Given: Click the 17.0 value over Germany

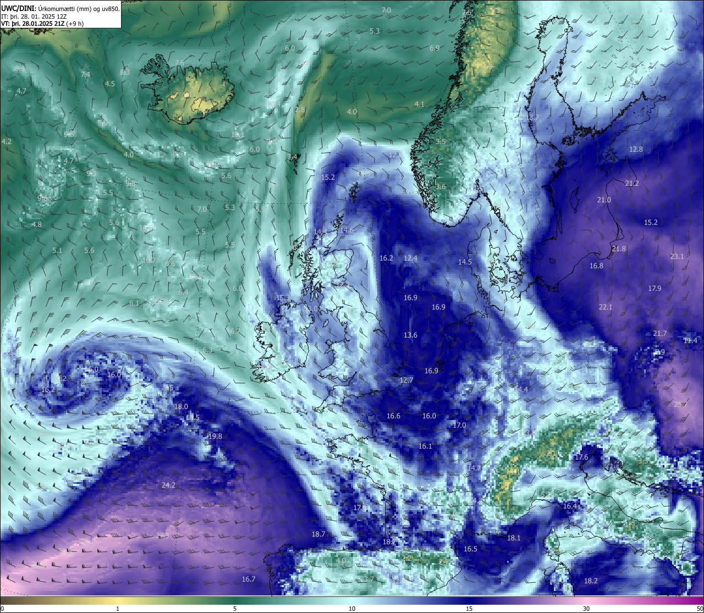Looking at the screenshot, I should [x=459, y=425].
